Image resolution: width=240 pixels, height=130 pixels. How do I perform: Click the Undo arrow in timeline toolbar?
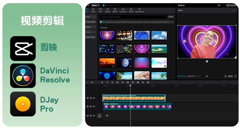[x=92, y=83]
